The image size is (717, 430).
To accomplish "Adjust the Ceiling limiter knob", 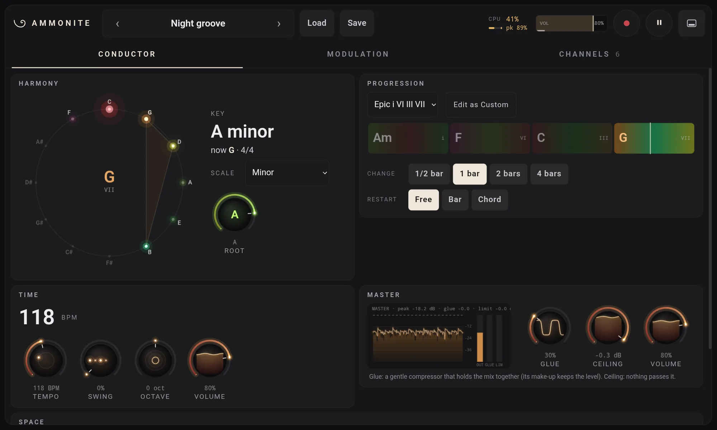I will (x=608, y=327).
